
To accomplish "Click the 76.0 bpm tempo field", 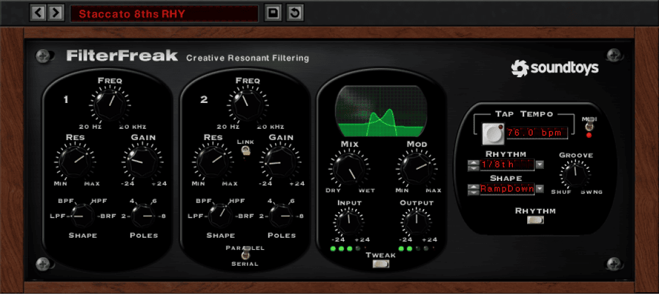I will click(536, 132).
